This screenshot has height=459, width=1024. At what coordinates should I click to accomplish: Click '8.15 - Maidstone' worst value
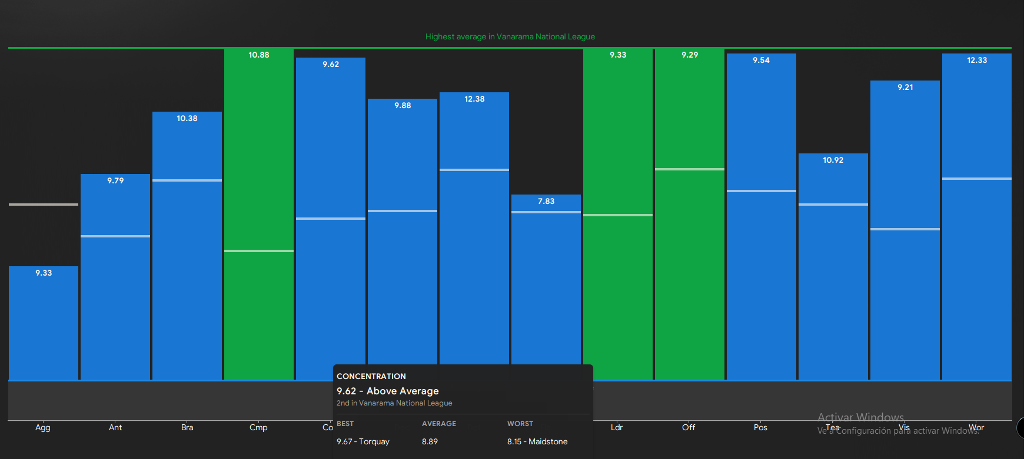537,441
